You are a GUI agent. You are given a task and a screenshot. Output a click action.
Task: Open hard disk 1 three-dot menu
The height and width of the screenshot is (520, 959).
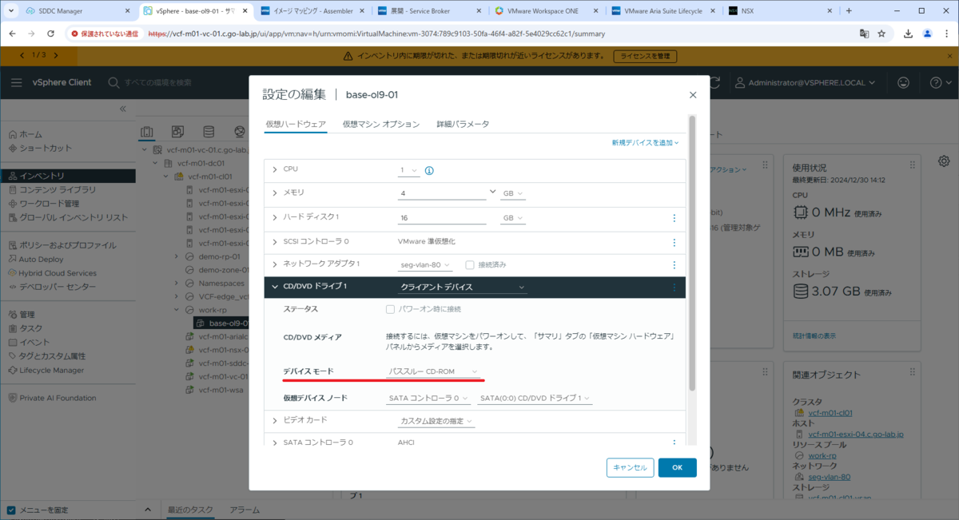[674, 218]
